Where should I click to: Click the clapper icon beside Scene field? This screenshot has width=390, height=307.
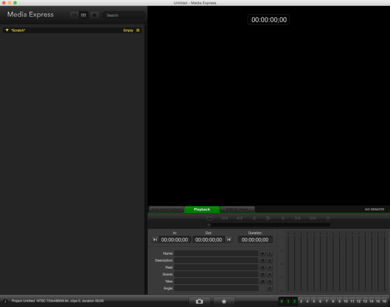click(262, 274)
